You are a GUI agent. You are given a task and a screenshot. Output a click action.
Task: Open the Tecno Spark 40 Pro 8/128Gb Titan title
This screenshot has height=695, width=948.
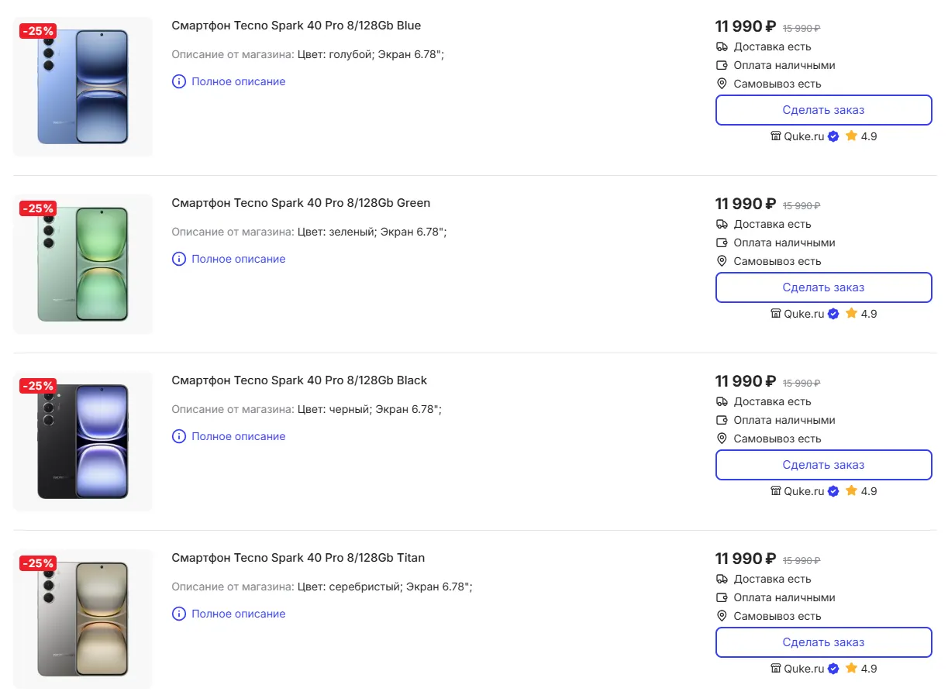(298, 558)
